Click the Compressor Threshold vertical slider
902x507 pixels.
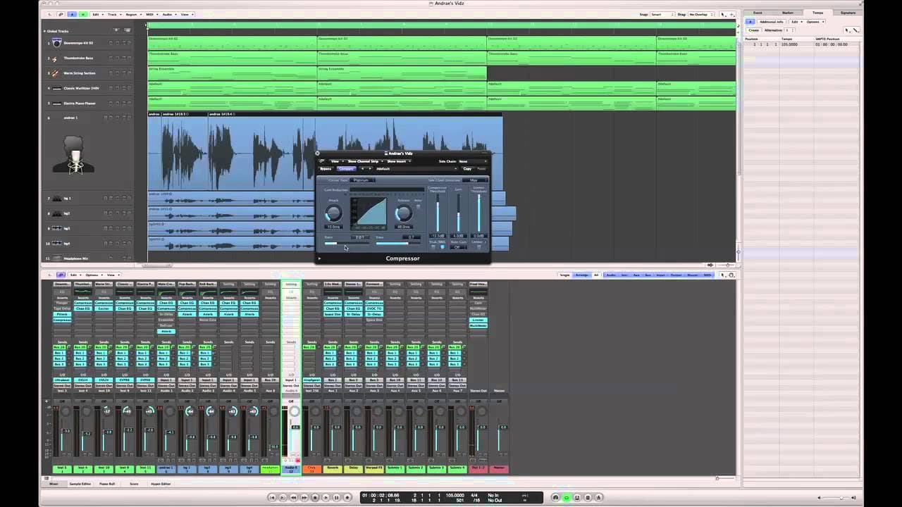click(x=438, y=213)
